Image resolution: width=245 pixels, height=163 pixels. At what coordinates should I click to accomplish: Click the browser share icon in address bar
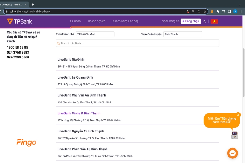[x=199, y=11]
